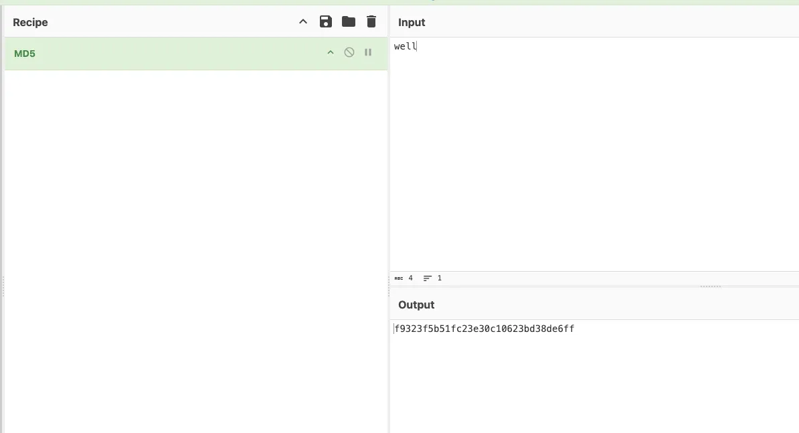Collapse the MD5 operation arguments
Screen dimensions: 799x433
[330, 53]
